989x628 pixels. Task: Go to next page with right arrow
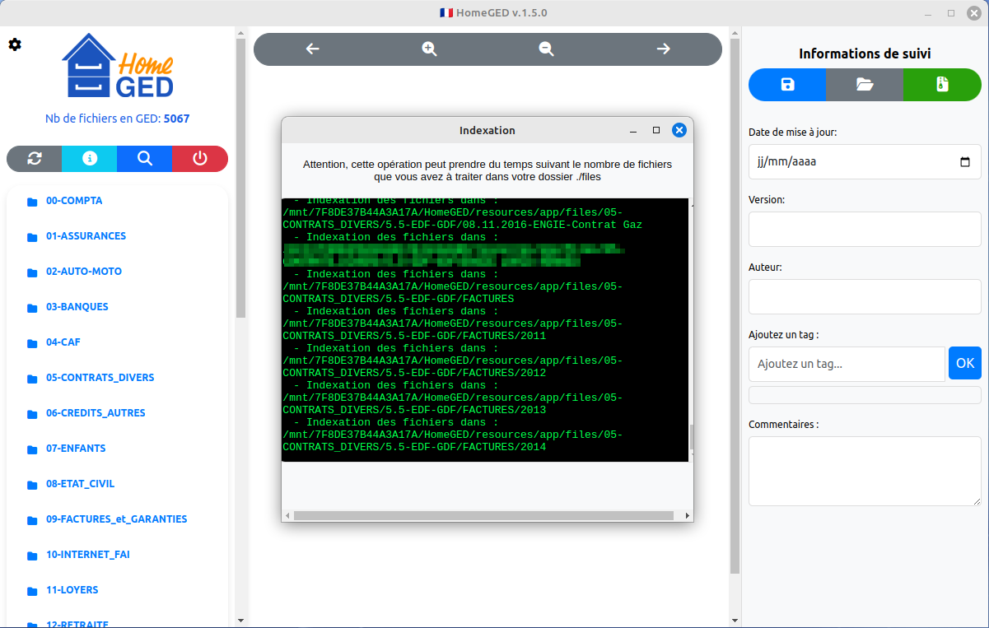pos(663,49)
